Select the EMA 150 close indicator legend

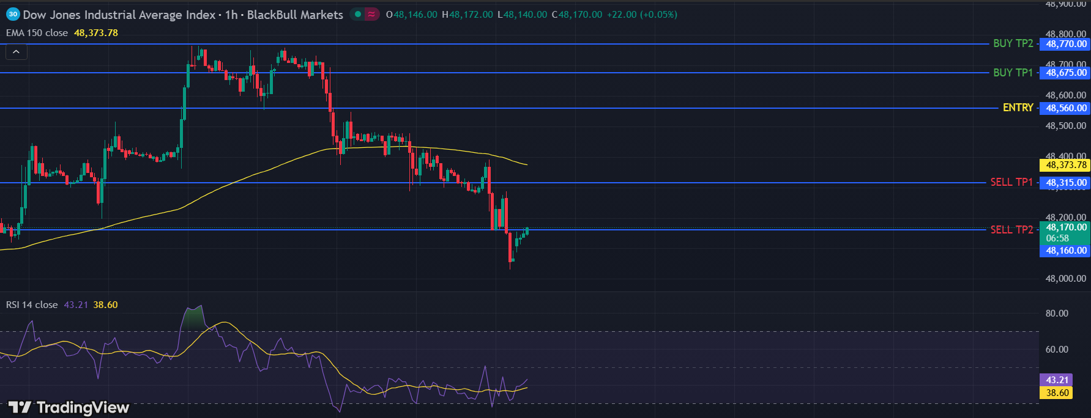37,33
